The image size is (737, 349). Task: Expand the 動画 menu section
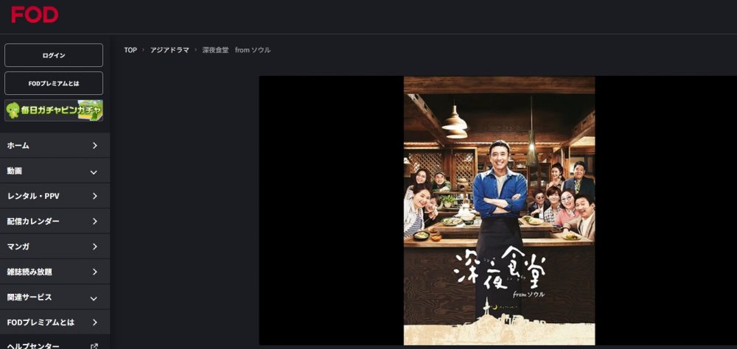point(55,171)
